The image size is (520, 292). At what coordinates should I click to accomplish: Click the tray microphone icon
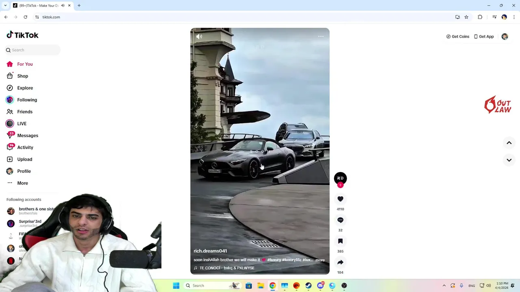pos(461,286)
